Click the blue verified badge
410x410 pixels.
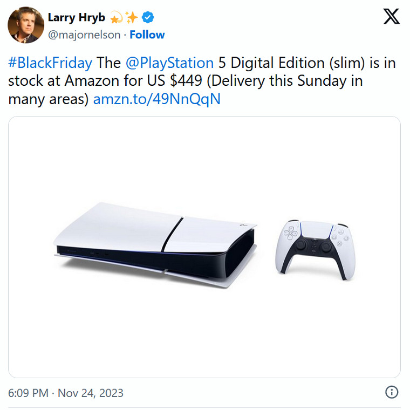tap(148, 18)
